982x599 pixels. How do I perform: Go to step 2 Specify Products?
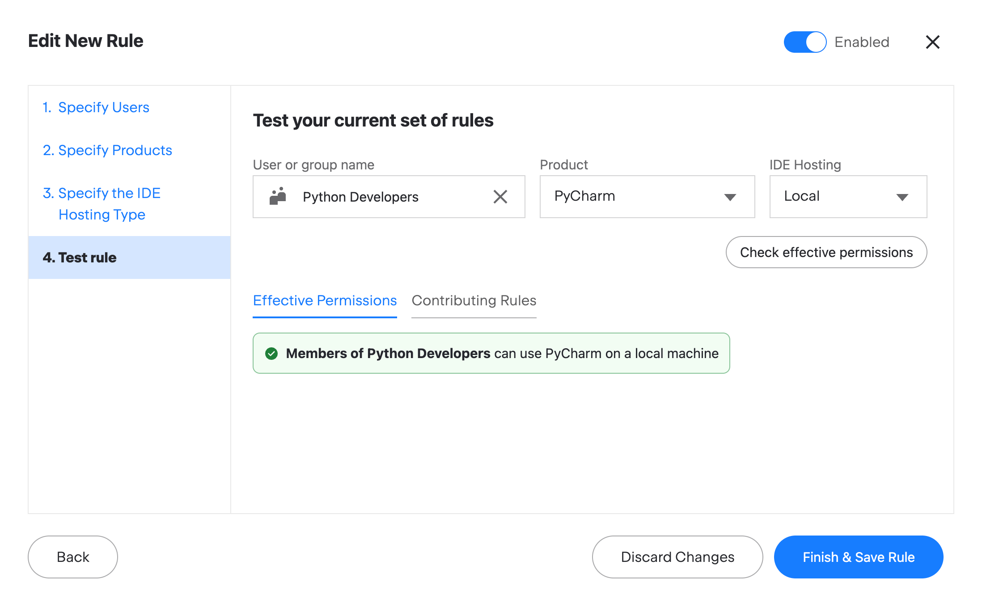(x=107, y=150)
